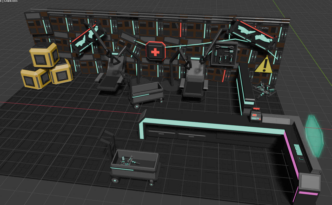Select the teal keyboard on the counter

(x=298, y=150)
